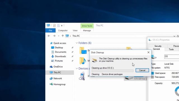The height and width of the screenshot is (101, 179).
Task: Click the Downloads blue arrow icon
Action: [53, 56]
